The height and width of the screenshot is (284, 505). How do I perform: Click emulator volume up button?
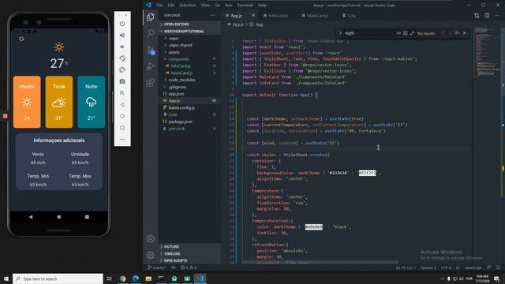(x=122, y=35)
